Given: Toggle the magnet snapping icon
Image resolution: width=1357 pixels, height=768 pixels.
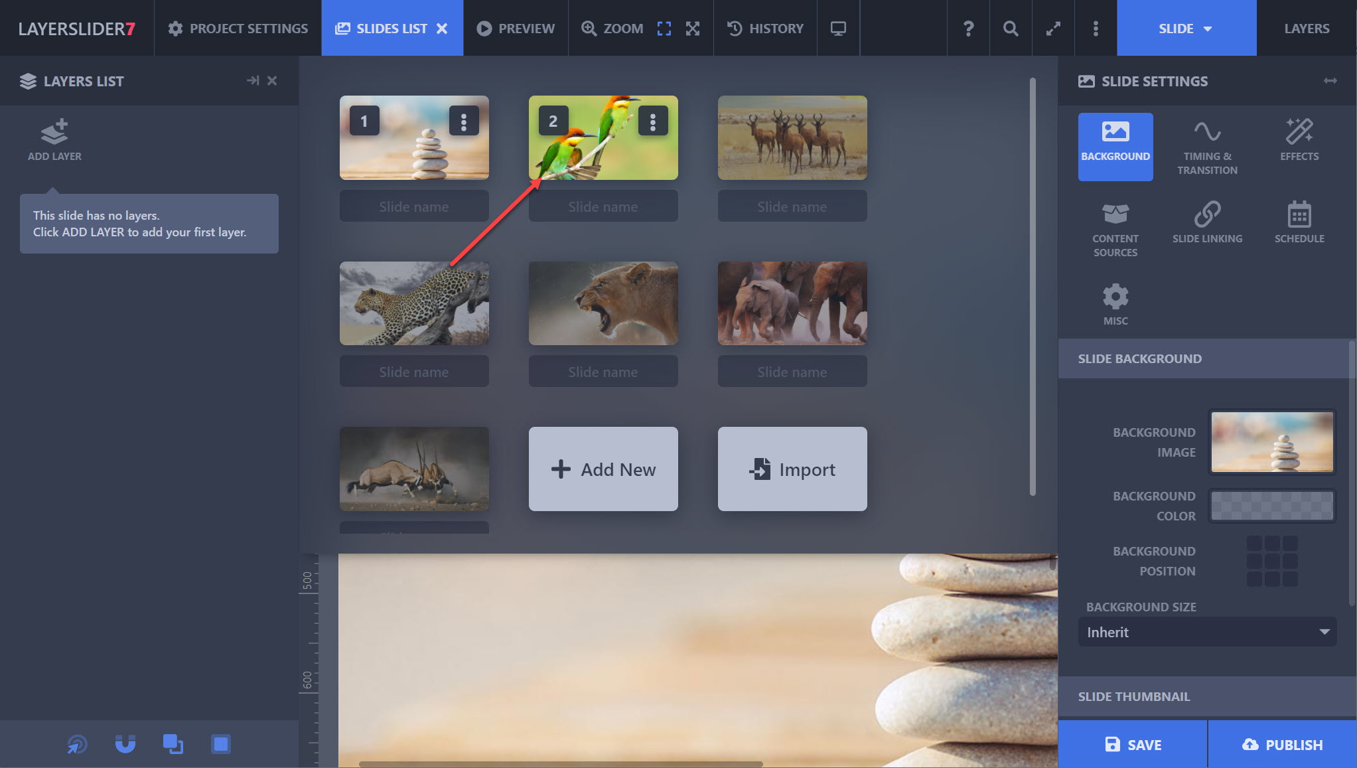Looking at the screenshot, I should (125, 743).
